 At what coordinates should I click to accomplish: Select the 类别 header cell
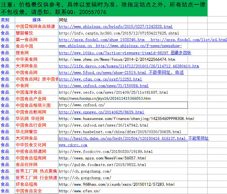(x=7, y=20)
